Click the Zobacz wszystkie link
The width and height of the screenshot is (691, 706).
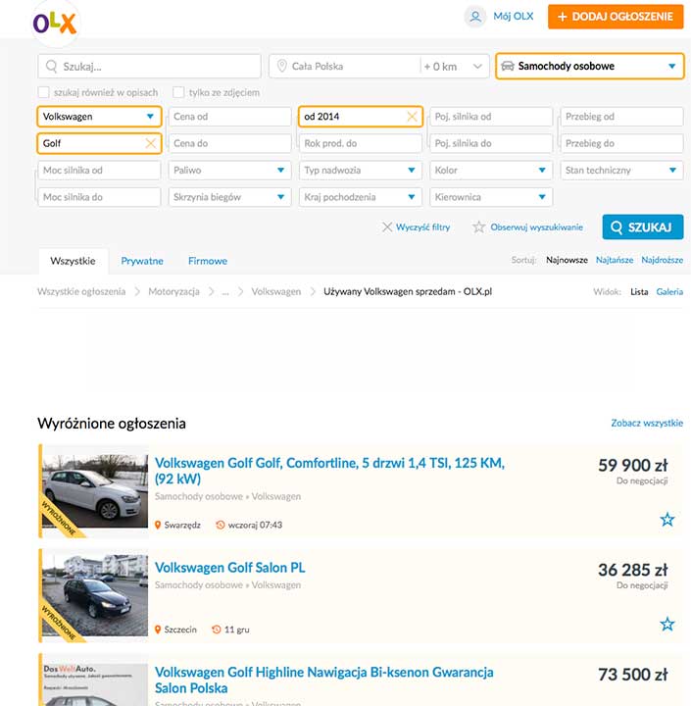coord(647,424)
